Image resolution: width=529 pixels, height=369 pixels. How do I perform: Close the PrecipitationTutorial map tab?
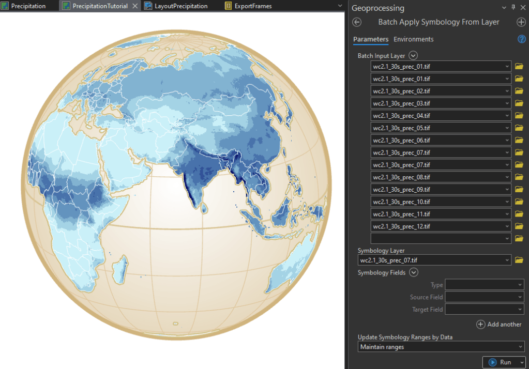pos(135,6)
